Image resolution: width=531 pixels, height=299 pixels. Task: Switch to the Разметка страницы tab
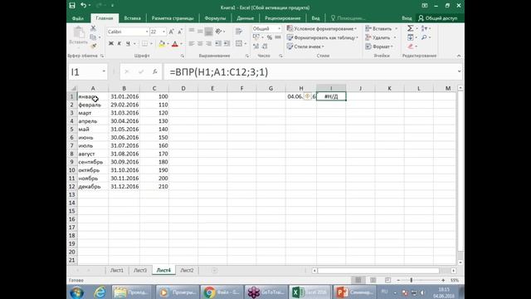click(173, 18)
